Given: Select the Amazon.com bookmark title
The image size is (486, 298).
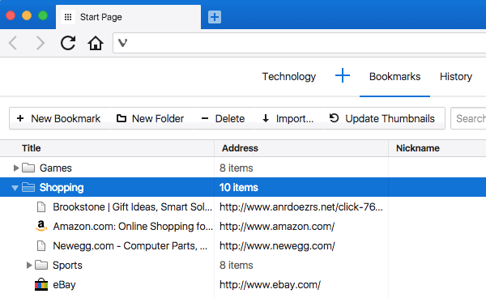Looking at the screenshot, I should tap(133, 227).
